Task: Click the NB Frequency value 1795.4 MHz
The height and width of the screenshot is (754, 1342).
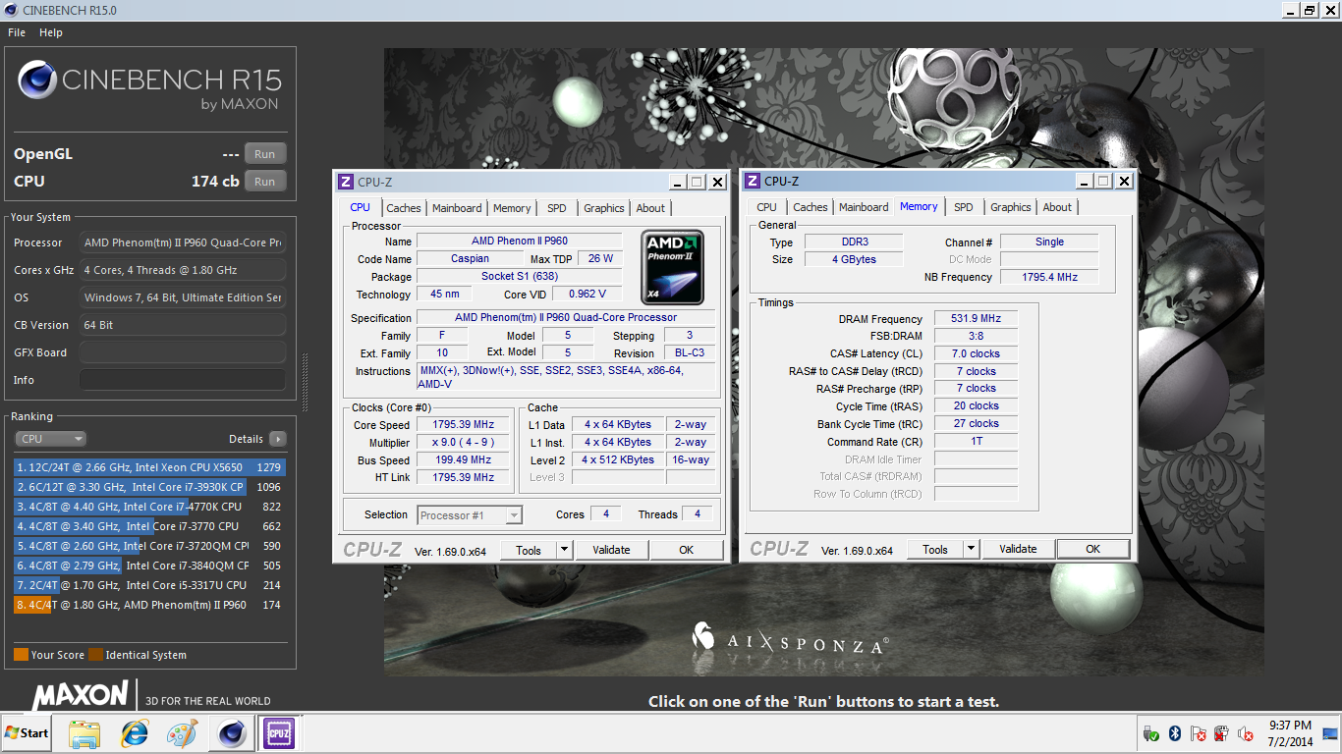Action: 1049,277
